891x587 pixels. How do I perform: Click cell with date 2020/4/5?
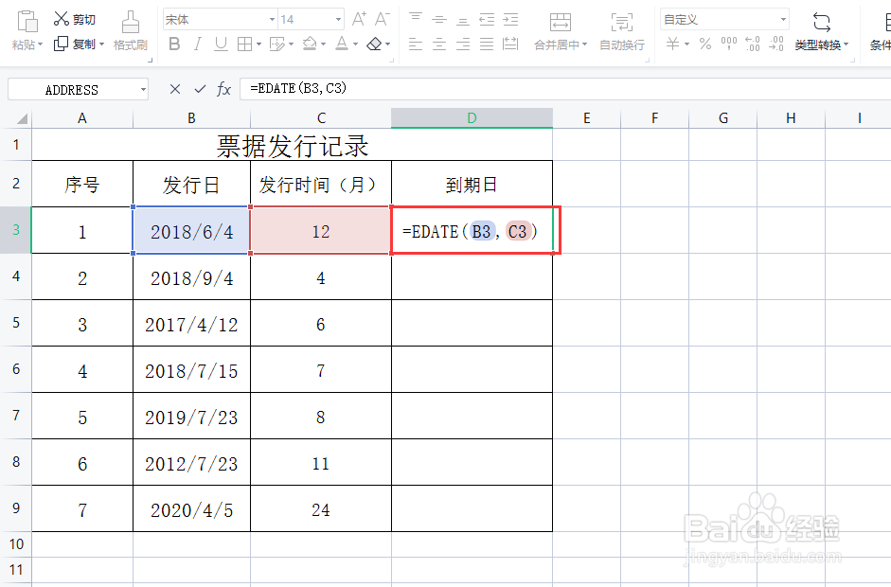pyautogui.click(x=191, y=508)
